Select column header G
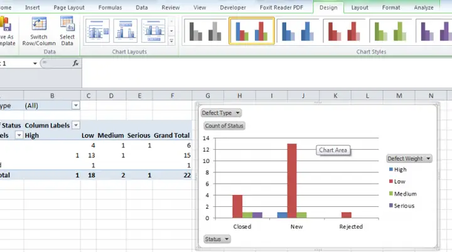The image size is (452, 252). click(x=208, y=96)
